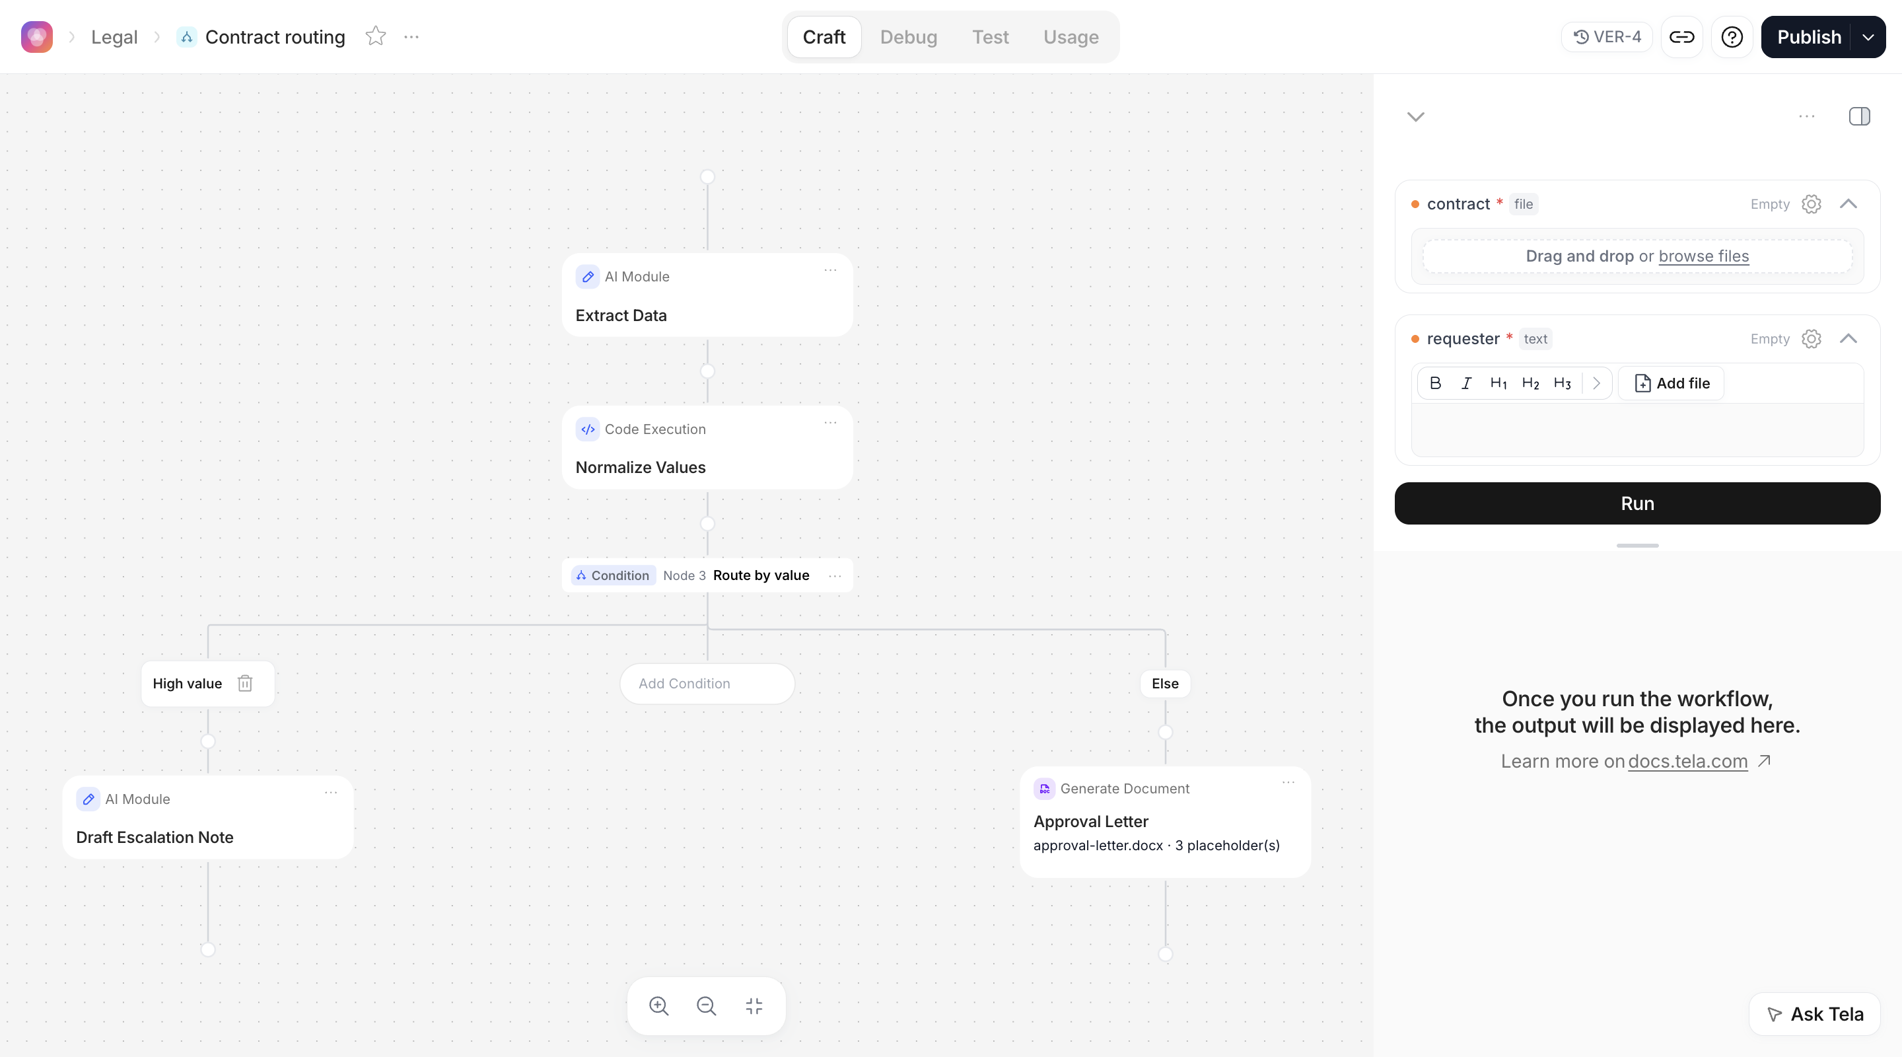
Task: Open Approval Letter node options menu
Action: click(1288, 782)
